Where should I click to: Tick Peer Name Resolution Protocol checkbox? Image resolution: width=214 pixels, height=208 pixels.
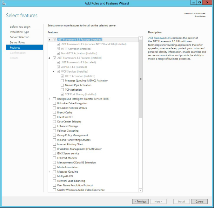(x=55, y=185)
